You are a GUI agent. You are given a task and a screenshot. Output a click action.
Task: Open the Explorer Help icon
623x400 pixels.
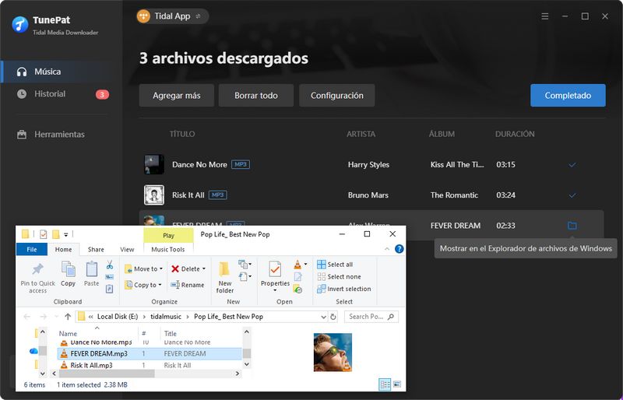(399, 249)
